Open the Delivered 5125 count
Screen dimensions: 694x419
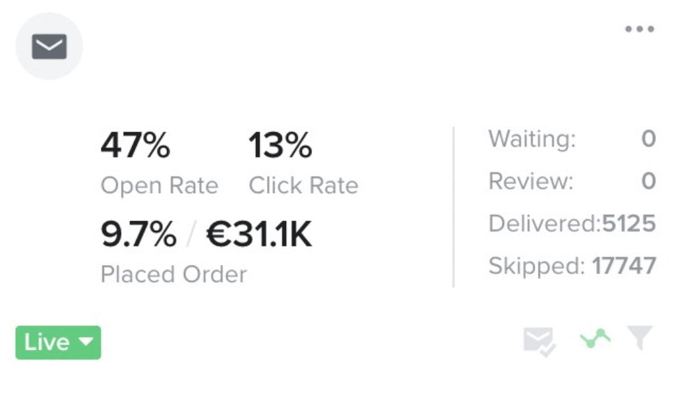tap(628, 224)
